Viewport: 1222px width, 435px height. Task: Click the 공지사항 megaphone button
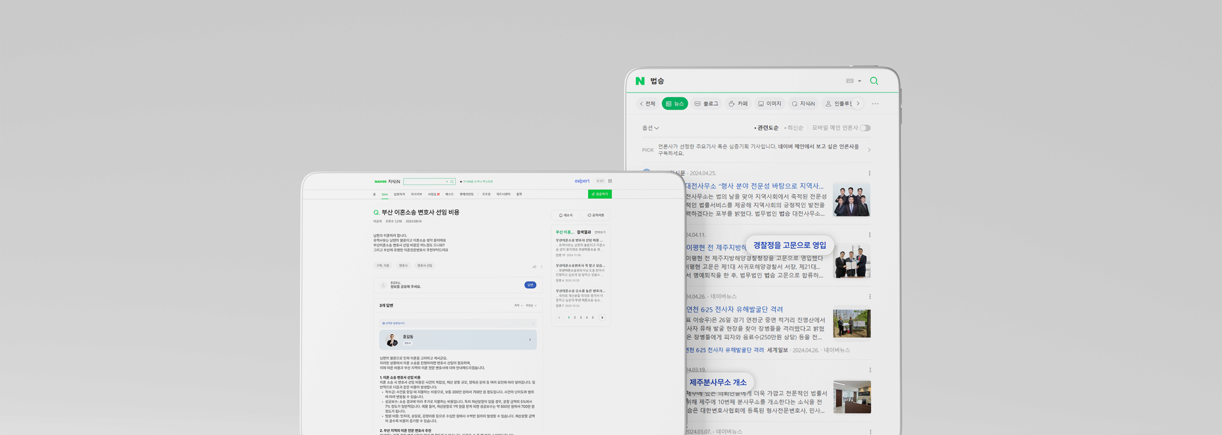(x=595, y=215)
